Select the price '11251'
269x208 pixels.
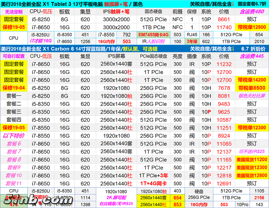pyautogui.click(x=224, y=128)
